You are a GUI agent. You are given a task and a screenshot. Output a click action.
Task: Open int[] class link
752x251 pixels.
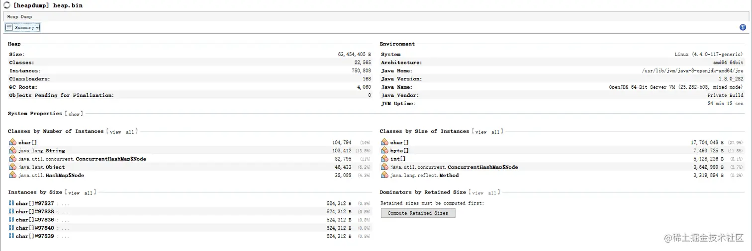[398, 159]
